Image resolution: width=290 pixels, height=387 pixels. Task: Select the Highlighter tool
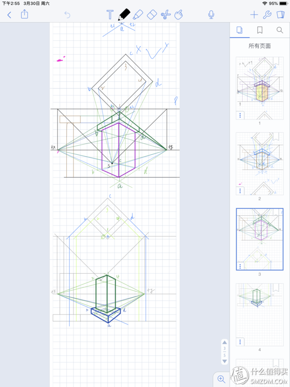(x=138, y=15)
